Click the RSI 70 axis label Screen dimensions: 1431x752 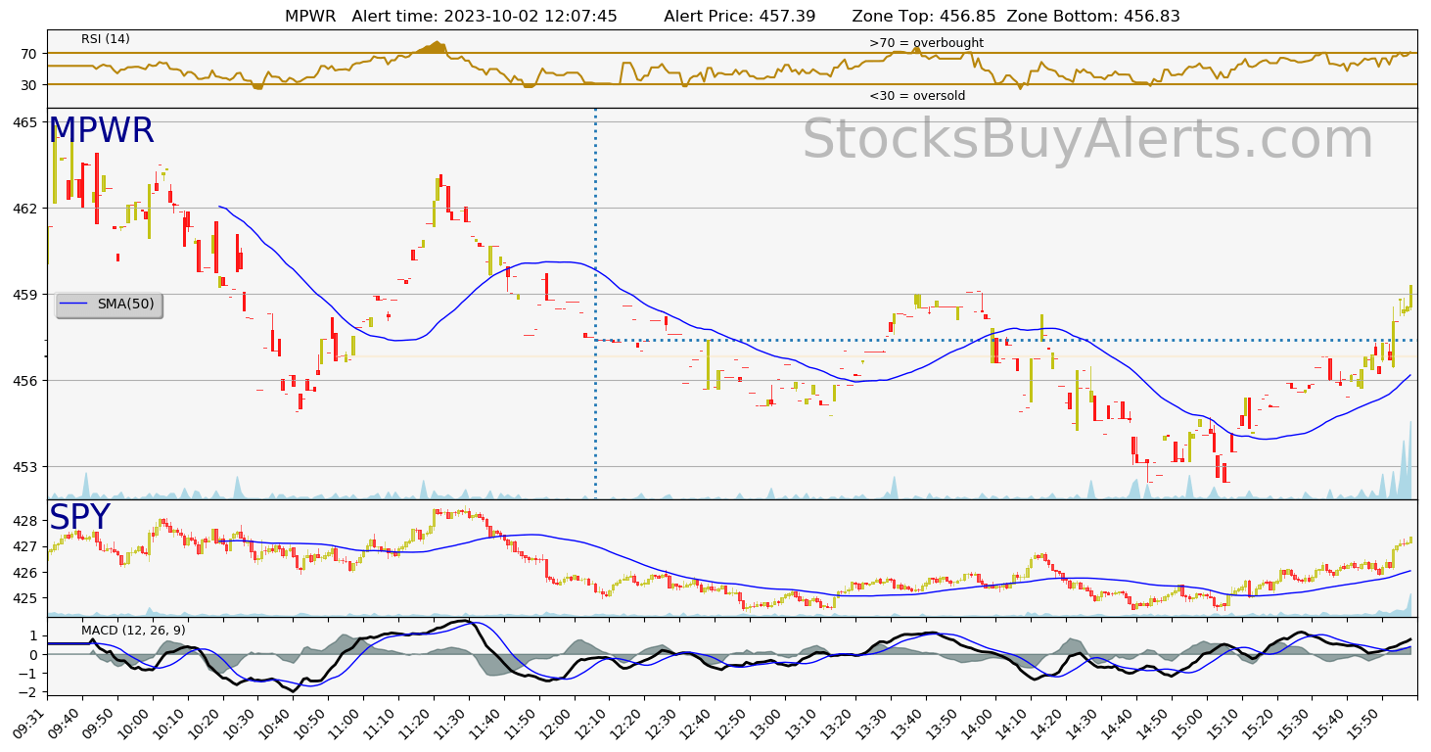click(29, 54)
